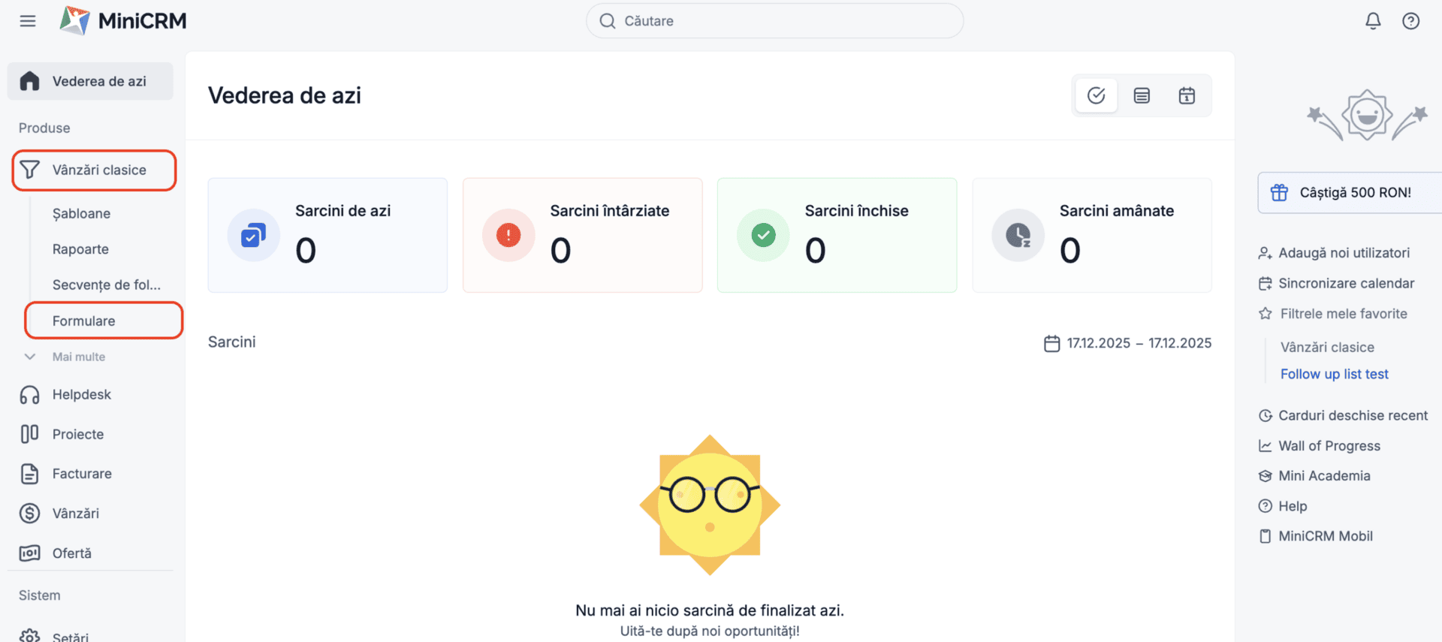1442x642 pixels.
Task: Open Wall of Progress
Action: (x=1329, y=446)
